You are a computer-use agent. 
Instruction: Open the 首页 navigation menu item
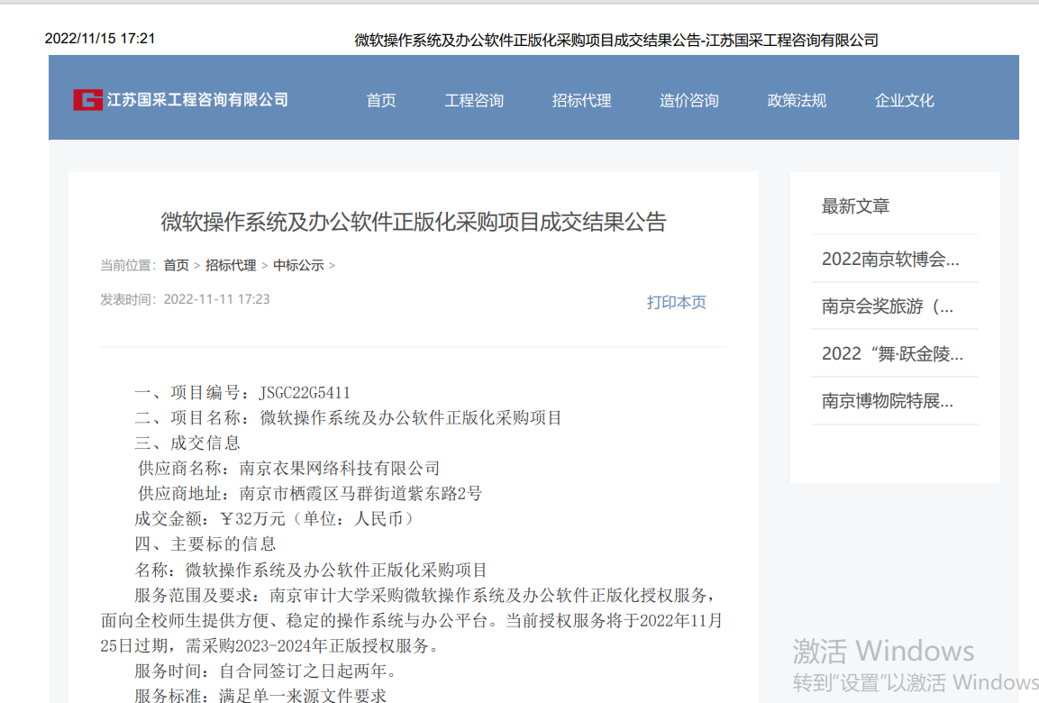381,101
